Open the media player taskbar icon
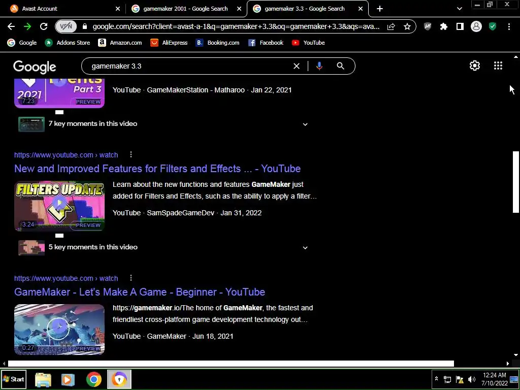This screenshot has height=390, width=520. 68,379
